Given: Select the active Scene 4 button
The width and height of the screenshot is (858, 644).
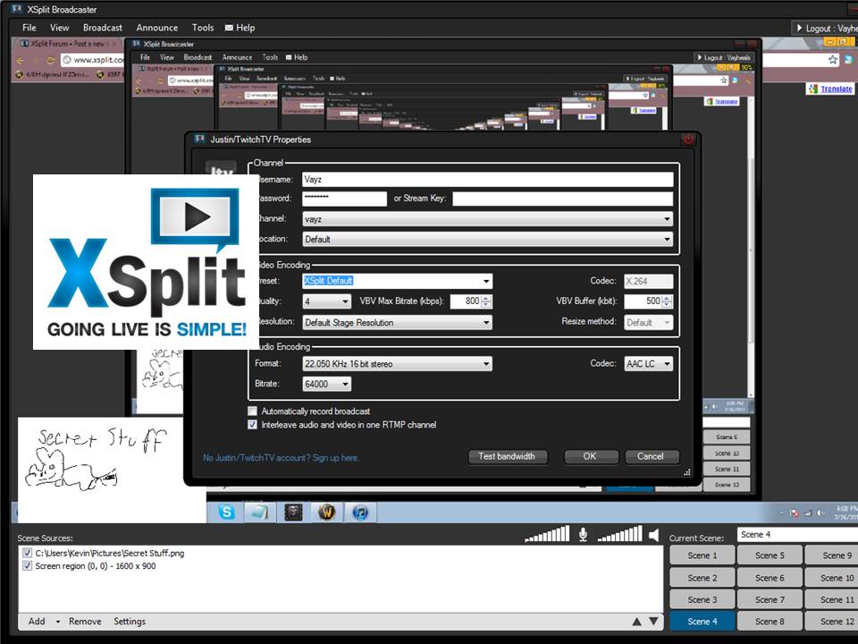Looking at the screenshot, I should (702, 622).
